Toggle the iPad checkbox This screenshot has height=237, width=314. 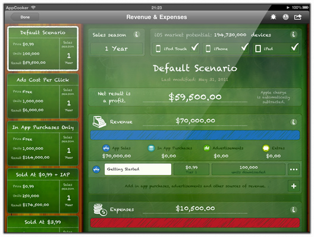[x=294, y=47]
